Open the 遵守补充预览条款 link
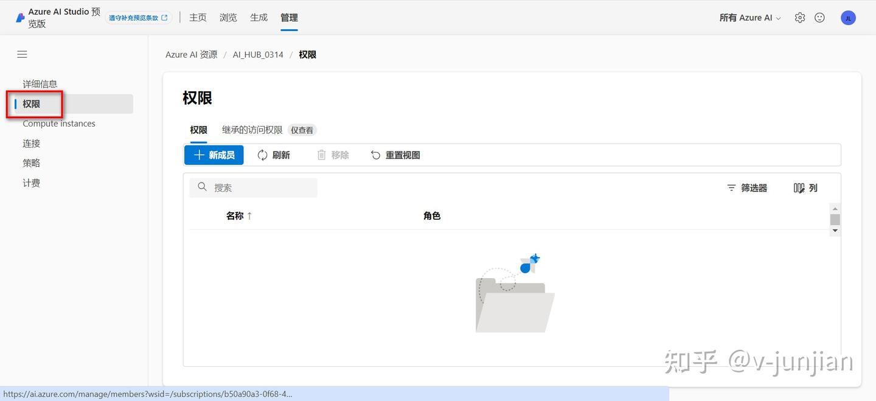This screenshot has width=876, height=401. click(139, 17)
